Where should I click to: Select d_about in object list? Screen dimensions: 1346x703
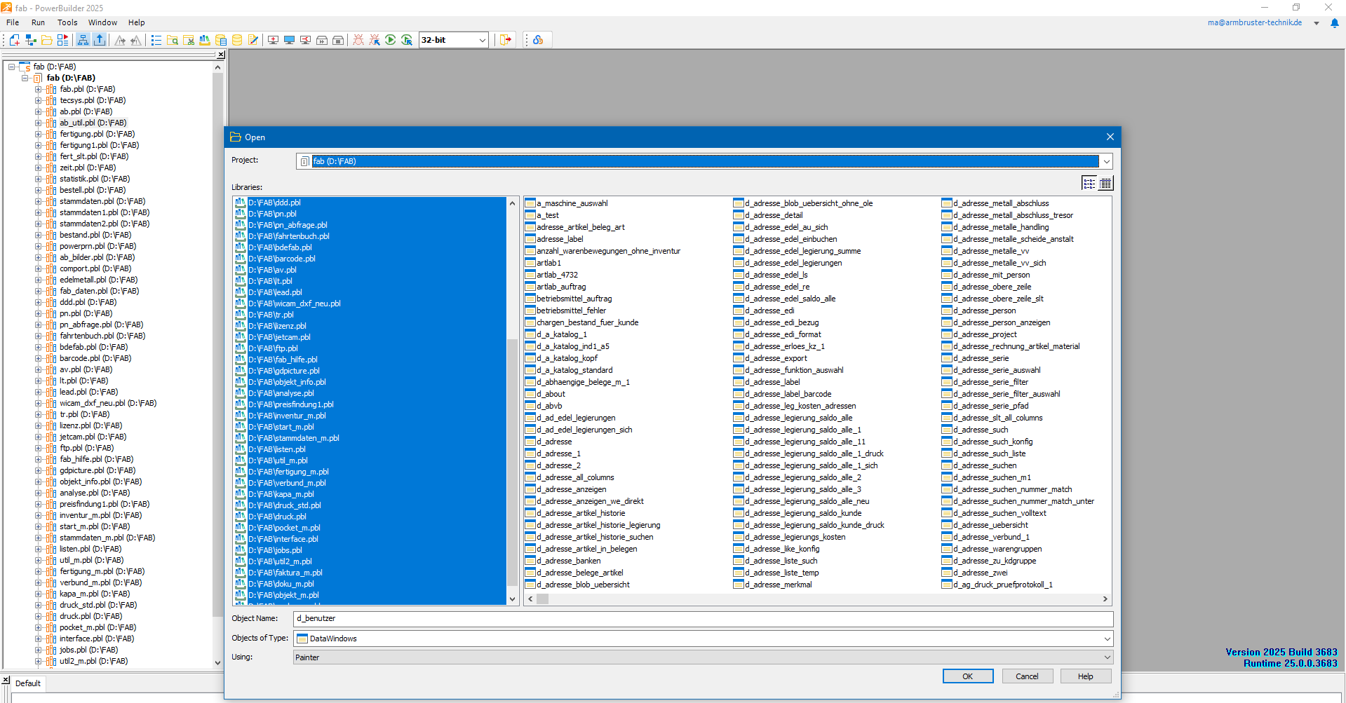tap(551, 394)
